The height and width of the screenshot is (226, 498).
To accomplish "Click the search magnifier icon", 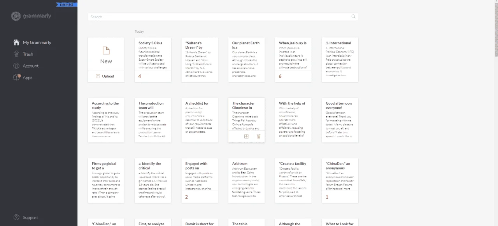I will coord(353,17).
